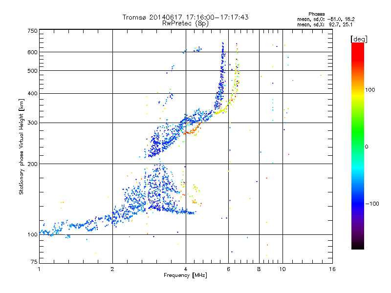Click the 'Stationary phase Virtual Height [km]' axis title
The width and height of the screenshot is (391, 293).
coord(22,147)
